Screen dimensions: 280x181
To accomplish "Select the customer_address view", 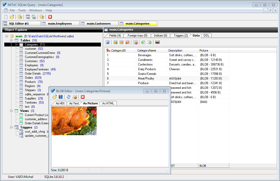I will 36,119.
